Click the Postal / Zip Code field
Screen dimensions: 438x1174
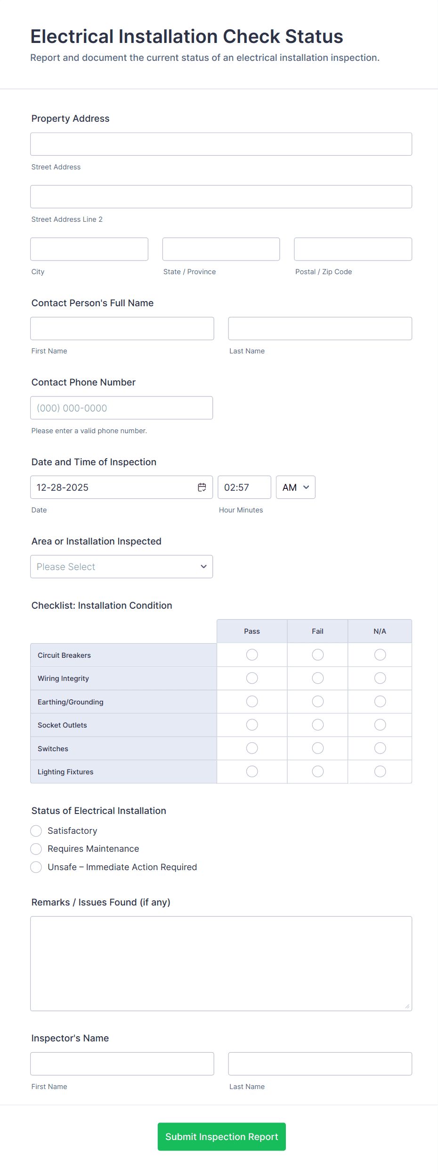(352, 249)
